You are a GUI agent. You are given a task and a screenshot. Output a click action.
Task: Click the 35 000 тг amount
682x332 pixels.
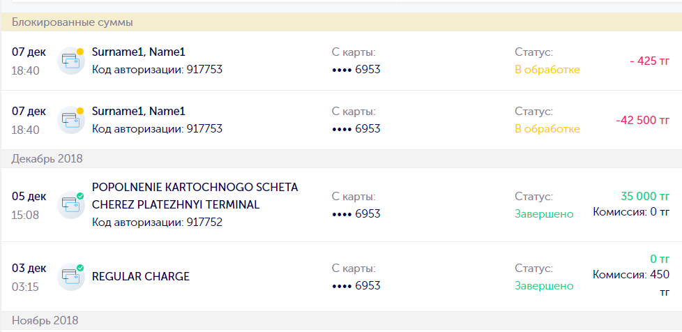(645, 196)
